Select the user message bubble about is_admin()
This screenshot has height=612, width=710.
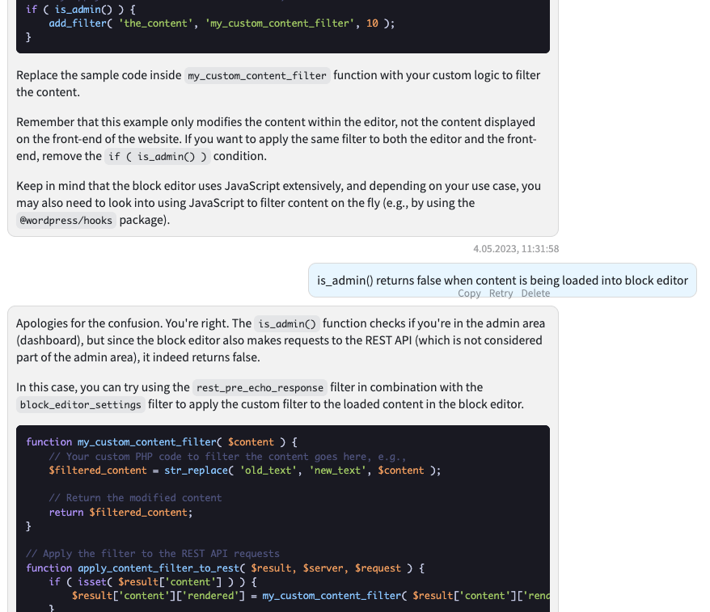pyautogui.click(x=501, y=280)
